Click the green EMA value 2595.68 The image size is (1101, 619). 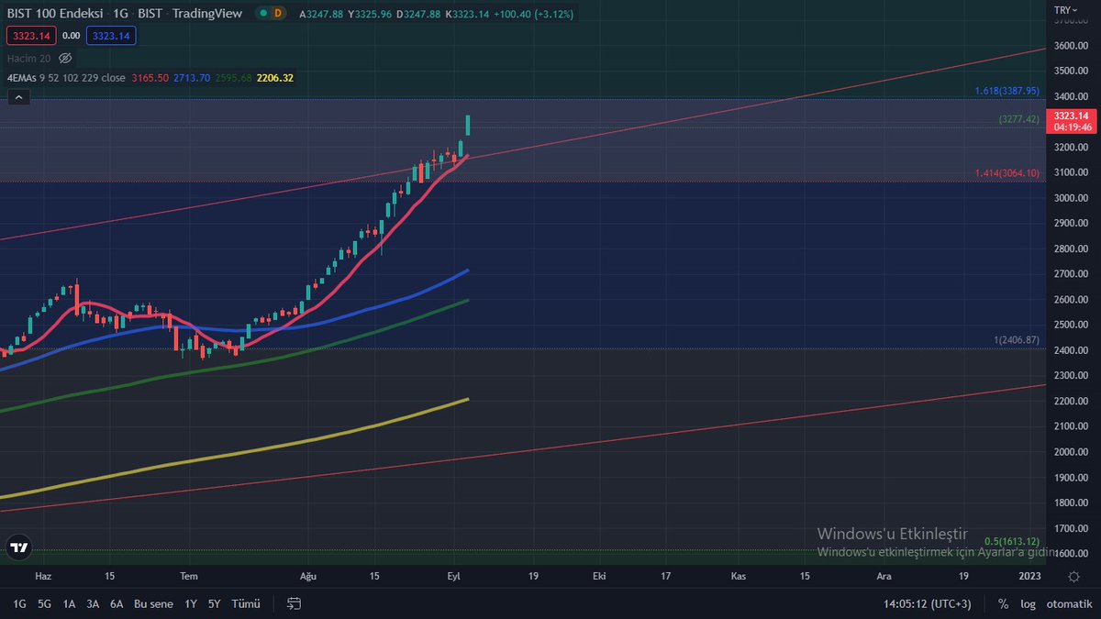coord(234,78)
